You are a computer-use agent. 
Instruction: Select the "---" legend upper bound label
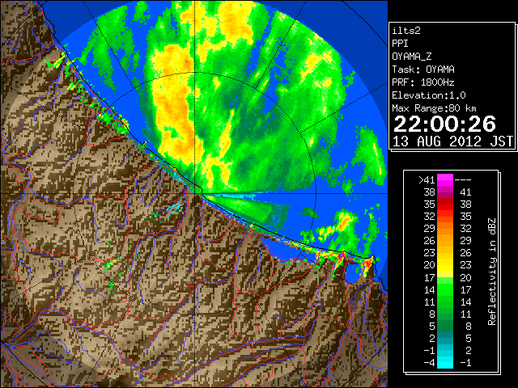[463, 180]
